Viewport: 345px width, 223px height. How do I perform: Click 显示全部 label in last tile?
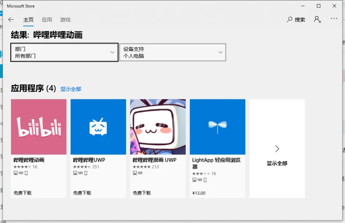(x=277, y=163)
